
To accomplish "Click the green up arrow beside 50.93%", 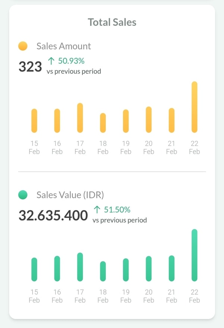I will click(51, 61).
